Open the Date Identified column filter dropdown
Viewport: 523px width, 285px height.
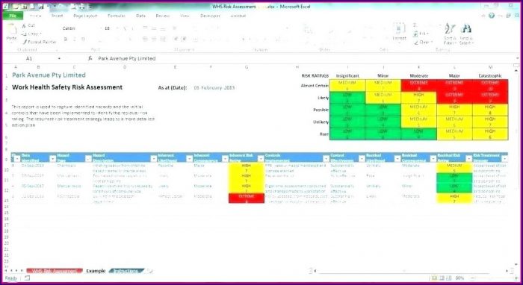[52, 159]
